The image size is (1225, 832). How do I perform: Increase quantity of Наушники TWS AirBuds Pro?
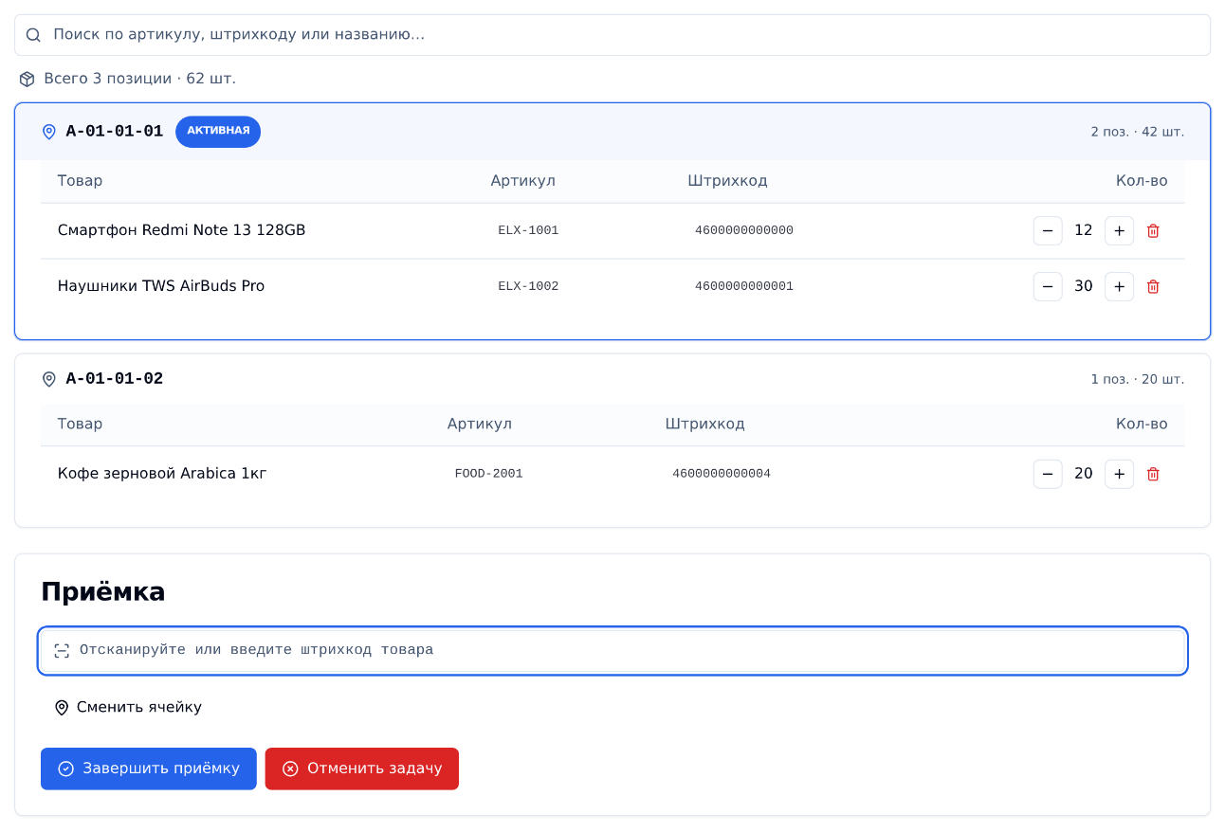(x=1119, y=286)
